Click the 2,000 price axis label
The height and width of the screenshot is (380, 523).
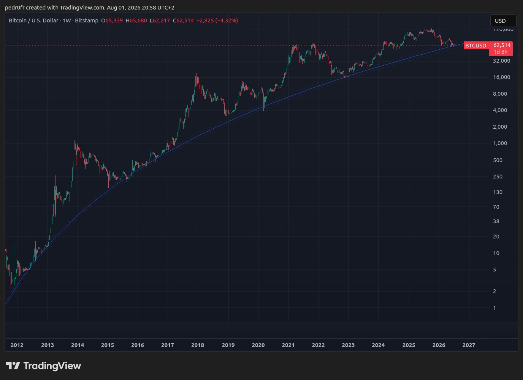point(500,127)
